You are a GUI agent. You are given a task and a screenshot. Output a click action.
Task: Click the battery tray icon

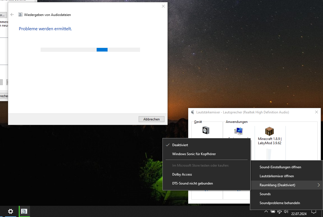pyautogui.click(x=273, y=211)
